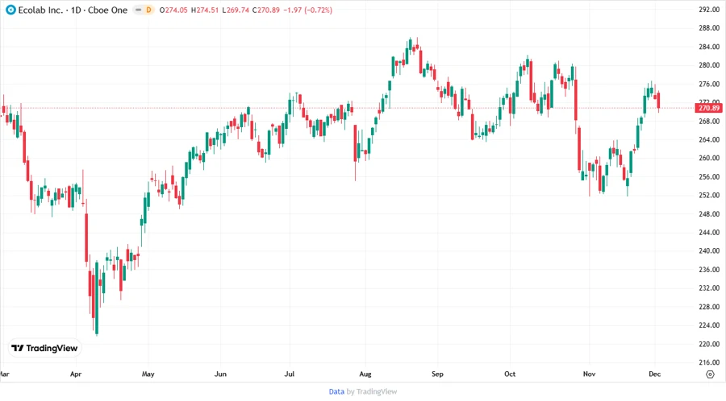726x401 pixels.
Task: Click the Jun label on time axis
Action: pos(220,374)
